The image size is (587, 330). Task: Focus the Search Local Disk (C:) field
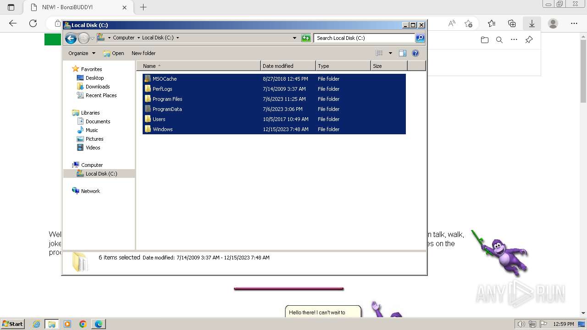365,38
